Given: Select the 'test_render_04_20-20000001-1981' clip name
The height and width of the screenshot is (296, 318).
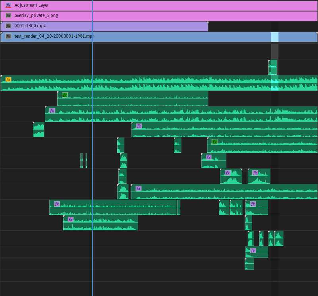Looking at the screenshot, I should [54, 36].
